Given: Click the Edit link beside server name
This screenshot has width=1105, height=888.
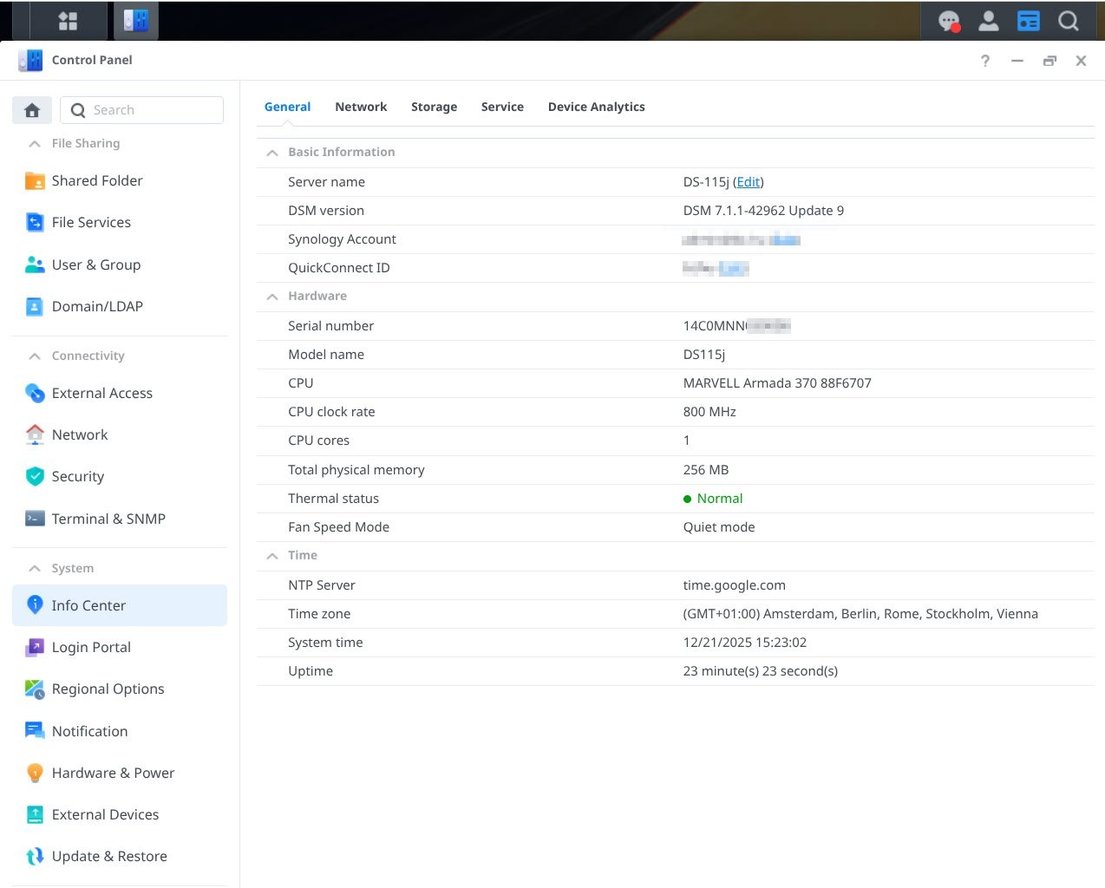Looking at the screenshot, I should click(749, 182).
